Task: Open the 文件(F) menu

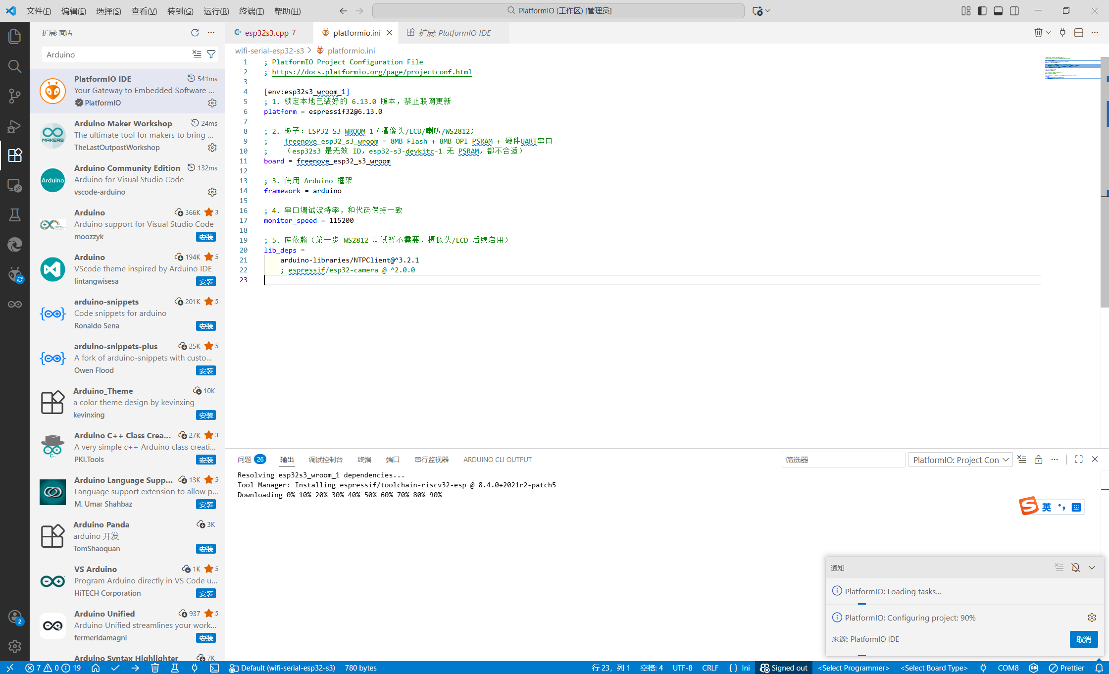Action: click(39, 11)
